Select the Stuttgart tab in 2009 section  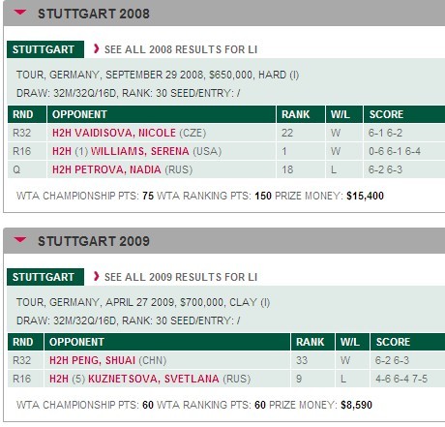coord(45,277)
